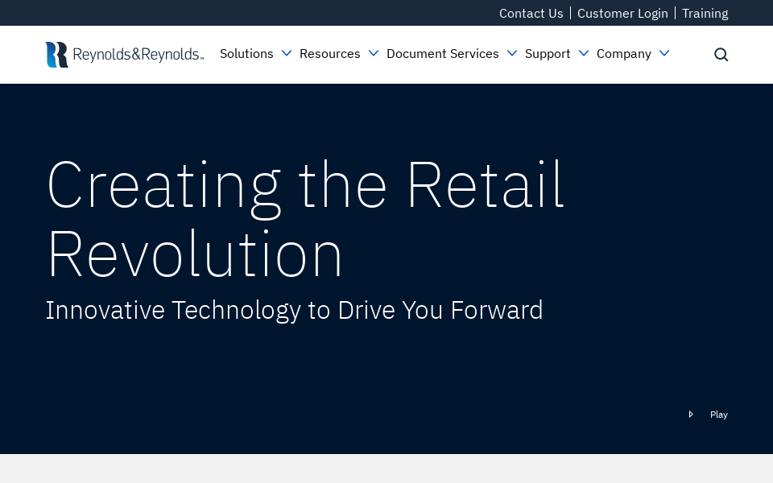Open the Training link
This screenshot has width=773, height=483.
click(x=705, y=13)
